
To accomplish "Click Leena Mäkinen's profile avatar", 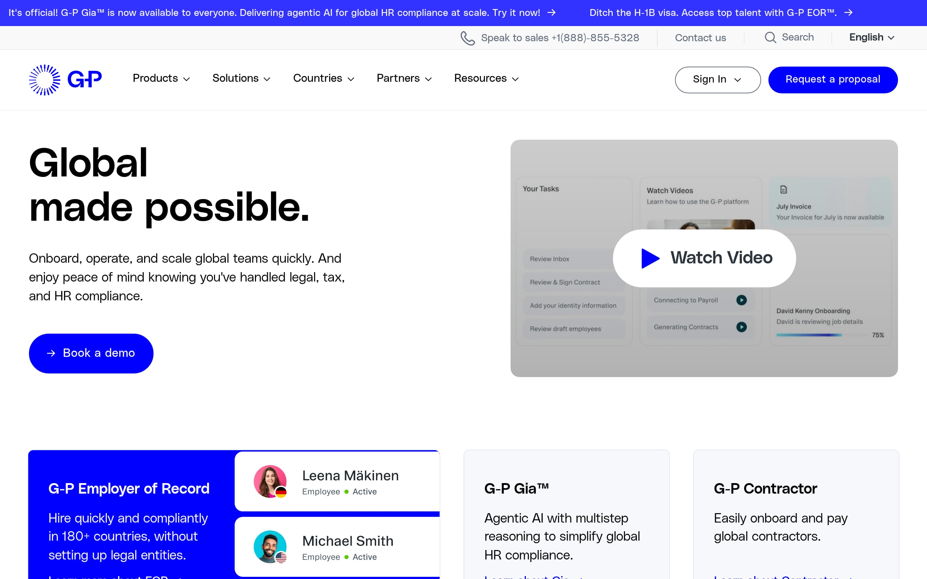I will click(270, 481).
